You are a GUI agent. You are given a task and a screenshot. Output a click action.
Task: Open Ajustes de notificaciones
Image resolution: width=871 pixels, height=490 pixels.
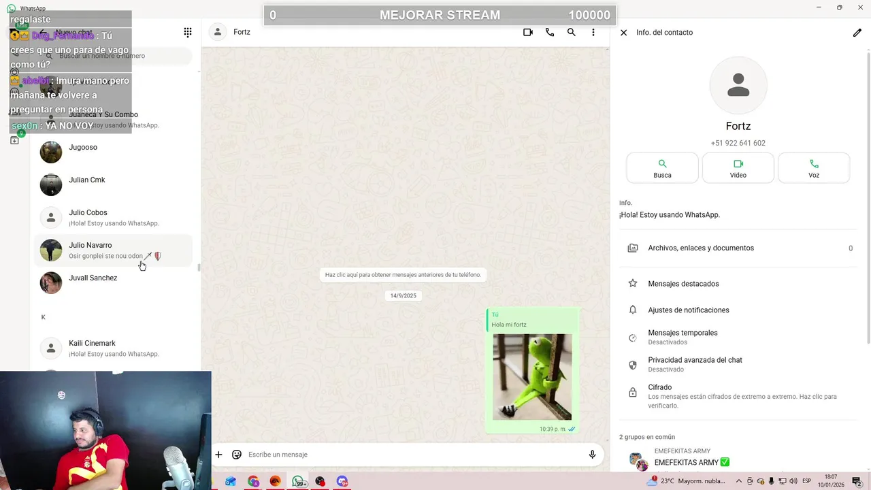click(x=738, y=310)
